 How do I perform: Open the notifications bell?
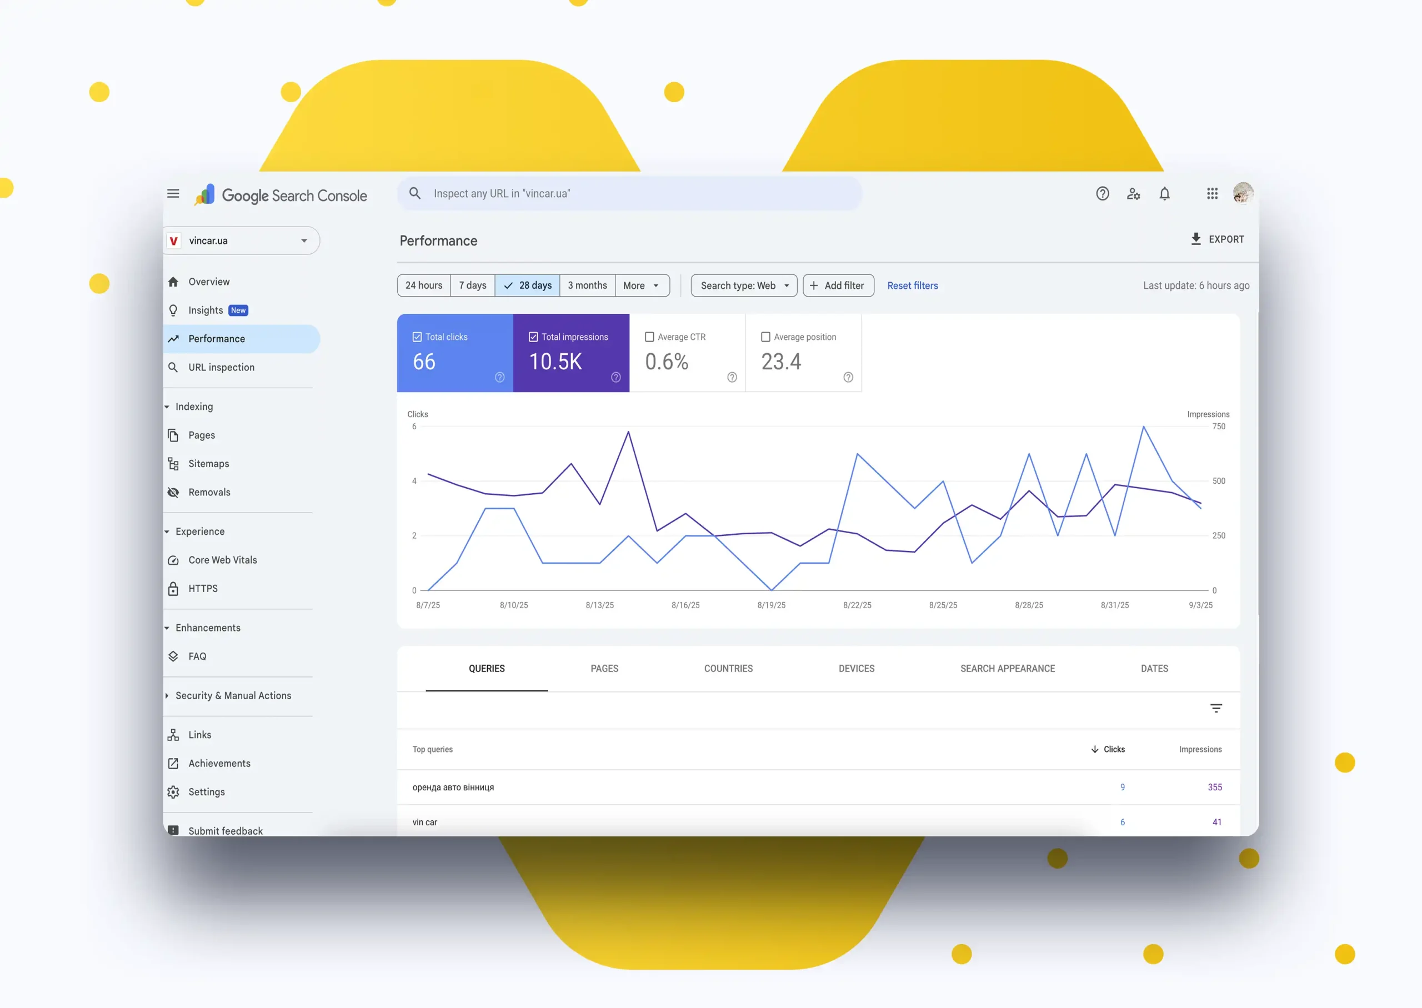1164,194
